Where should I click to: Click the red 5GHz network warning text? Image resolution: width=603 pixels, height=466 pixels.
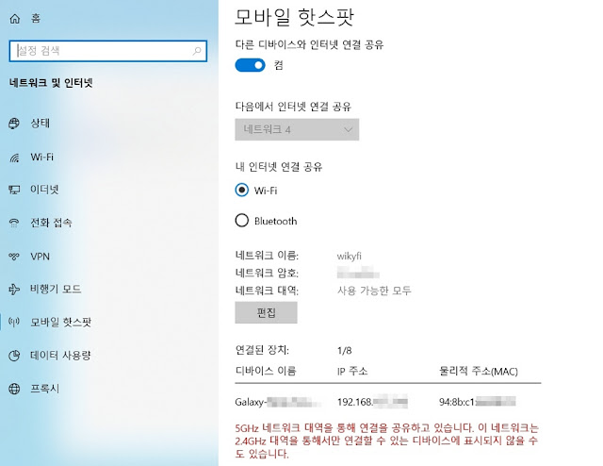[x=387, y=441]
